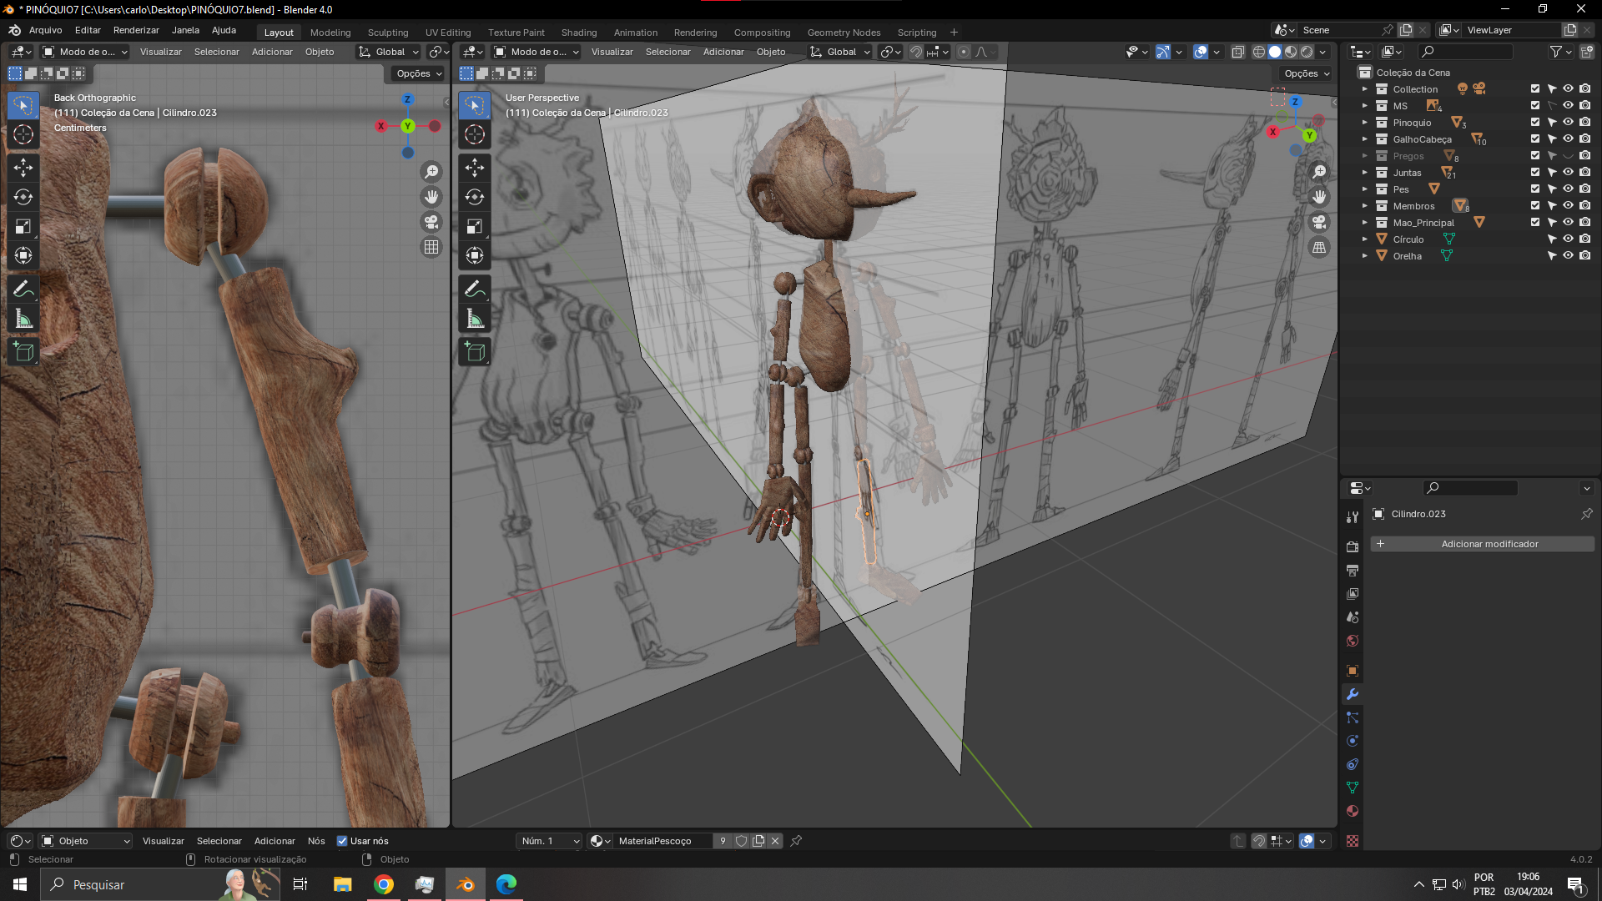Image resolution: width=1602 pixels, height=901 pixels.
Task: Select the 3D Cursor tool in right viewport
Action: 475,134
